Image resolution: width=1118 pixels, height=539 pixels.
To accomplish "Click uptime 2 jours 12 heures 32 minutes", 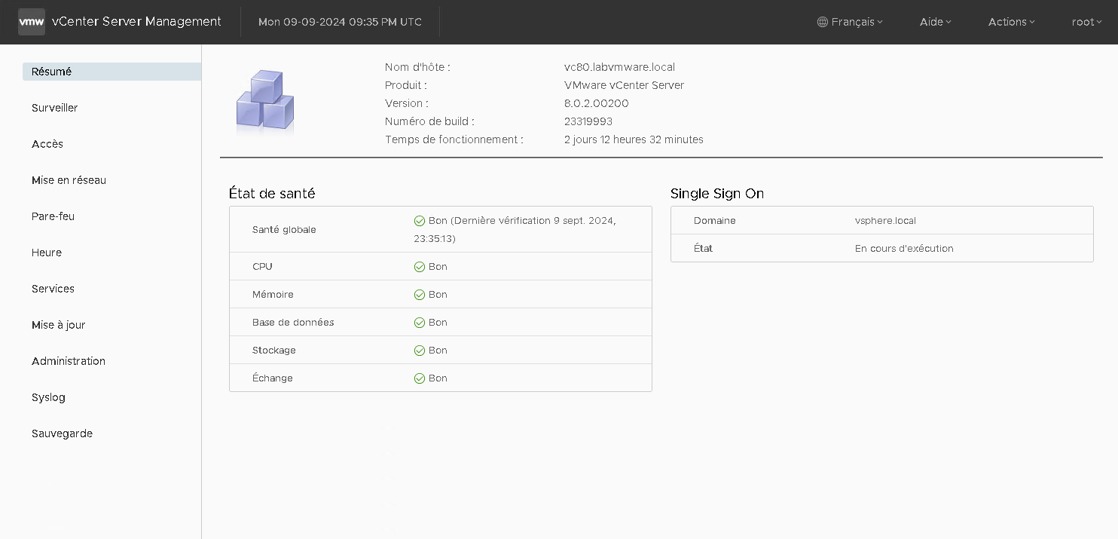I will pos(634,139).
